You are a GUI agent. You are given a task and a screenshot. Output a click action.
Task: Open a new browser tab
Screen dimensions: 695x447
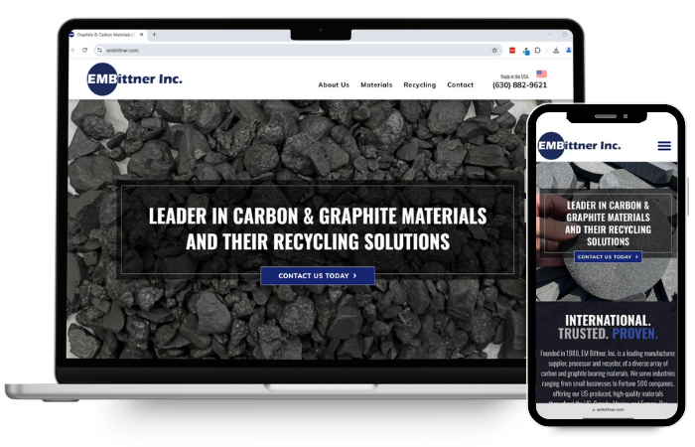pos(154,34)
